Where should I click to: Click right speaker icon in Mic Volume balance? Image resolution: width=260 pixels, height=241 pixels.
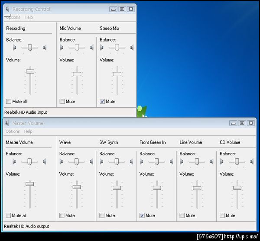(92, 48)
